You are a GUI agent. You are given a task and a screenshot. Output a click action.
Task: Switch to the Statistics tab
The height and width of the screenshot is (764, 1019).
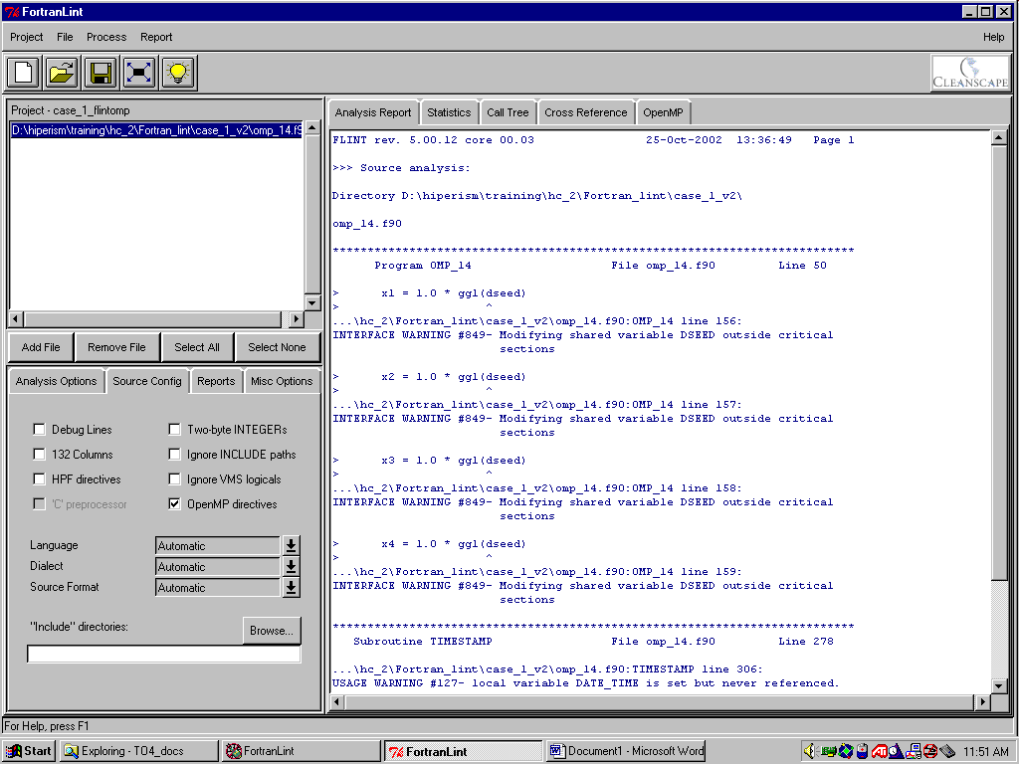(x=449, y=112)
